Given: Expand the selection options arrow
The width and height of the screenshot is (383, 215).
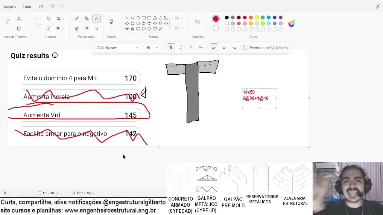Looking at the screenshot, I should coord(38,28).
